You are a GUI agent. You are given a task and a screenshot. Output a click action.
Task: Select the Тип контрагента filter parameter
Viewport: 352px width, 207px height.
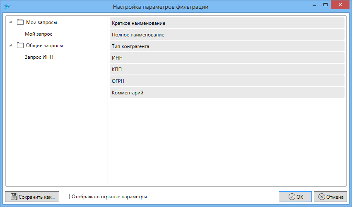[x=227, y=46]
